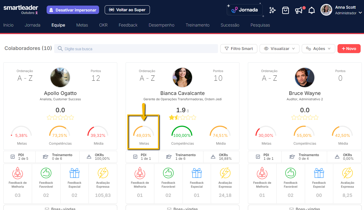364x210 pixels.
Task: Click Bianca Cavalcante's Pontos value 10
Action: pos(218,78)
